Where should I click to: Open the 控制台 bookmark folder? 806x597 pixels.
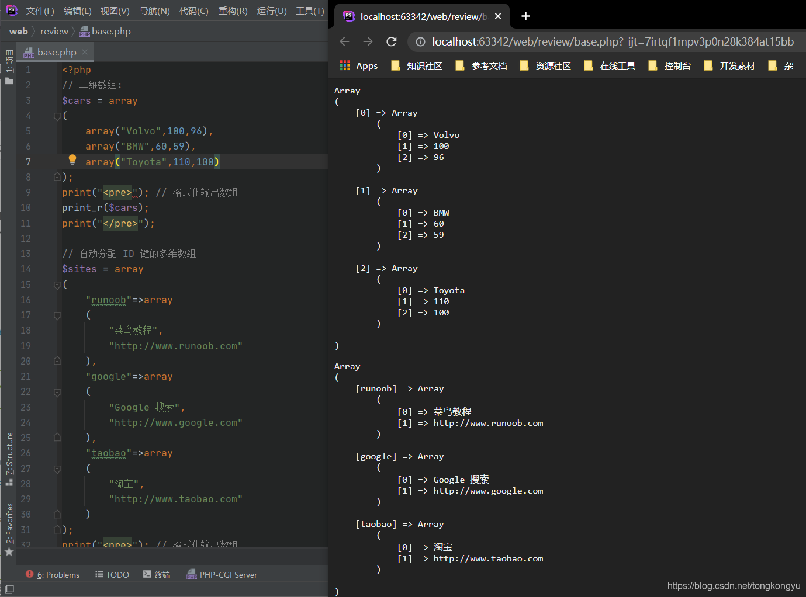click(x=670, y=65)
